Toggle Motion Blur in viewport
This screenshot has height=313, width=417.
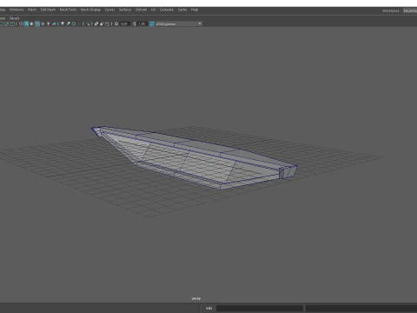tap(68, 23)
